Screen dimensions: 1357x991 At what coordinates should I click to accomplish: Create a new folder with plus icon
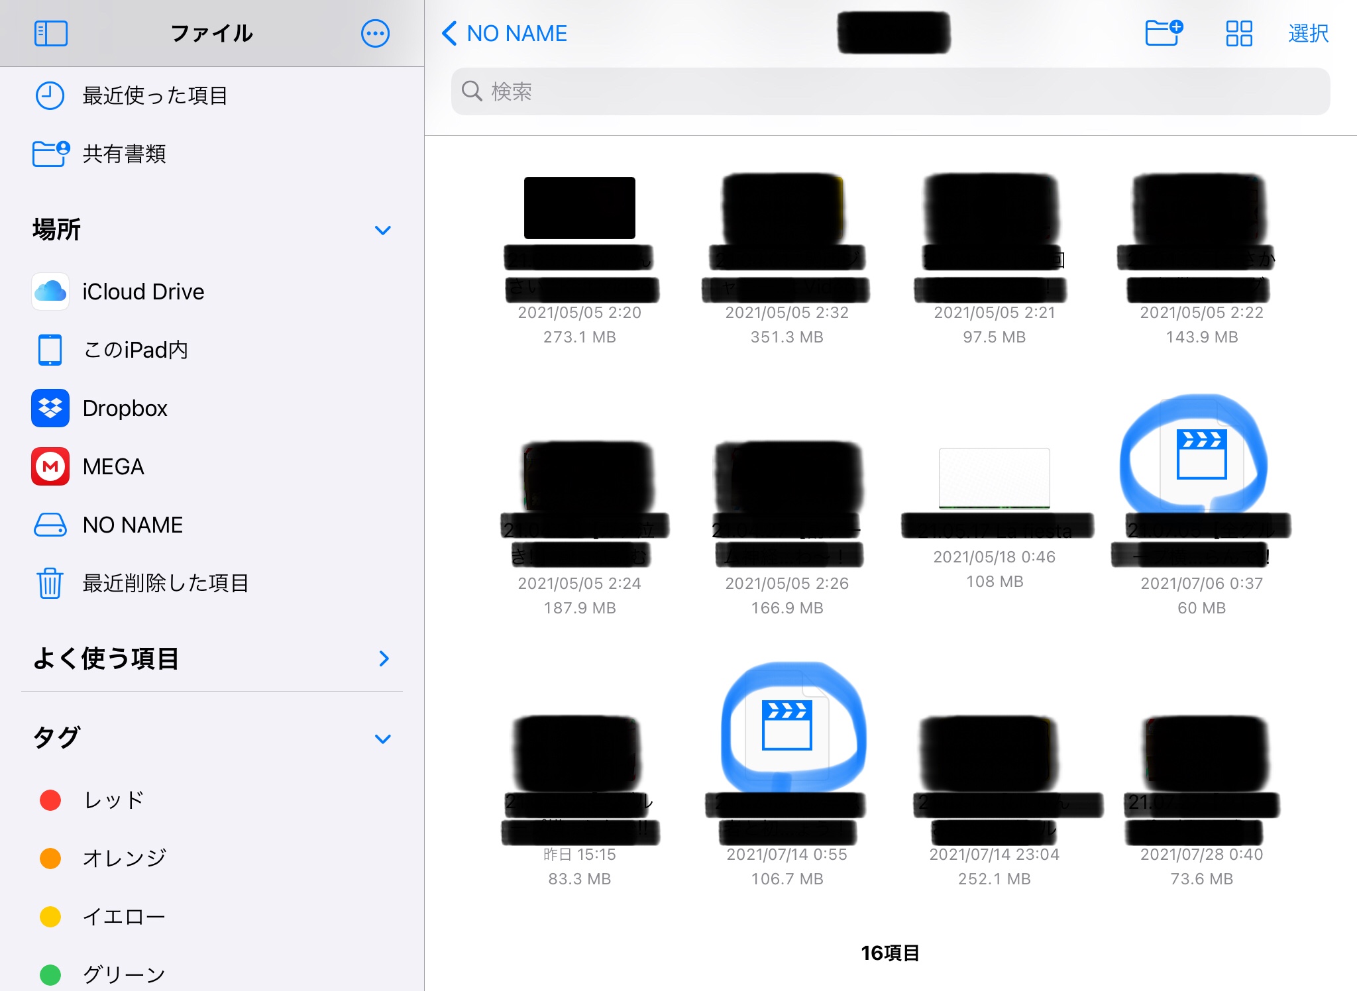tap(1164, 33)
